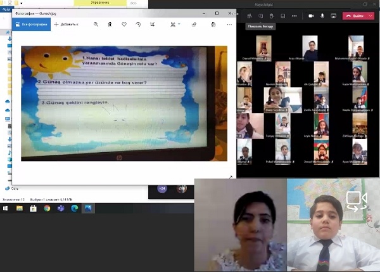Print the photo with printer icon

[x=213, y=25]
